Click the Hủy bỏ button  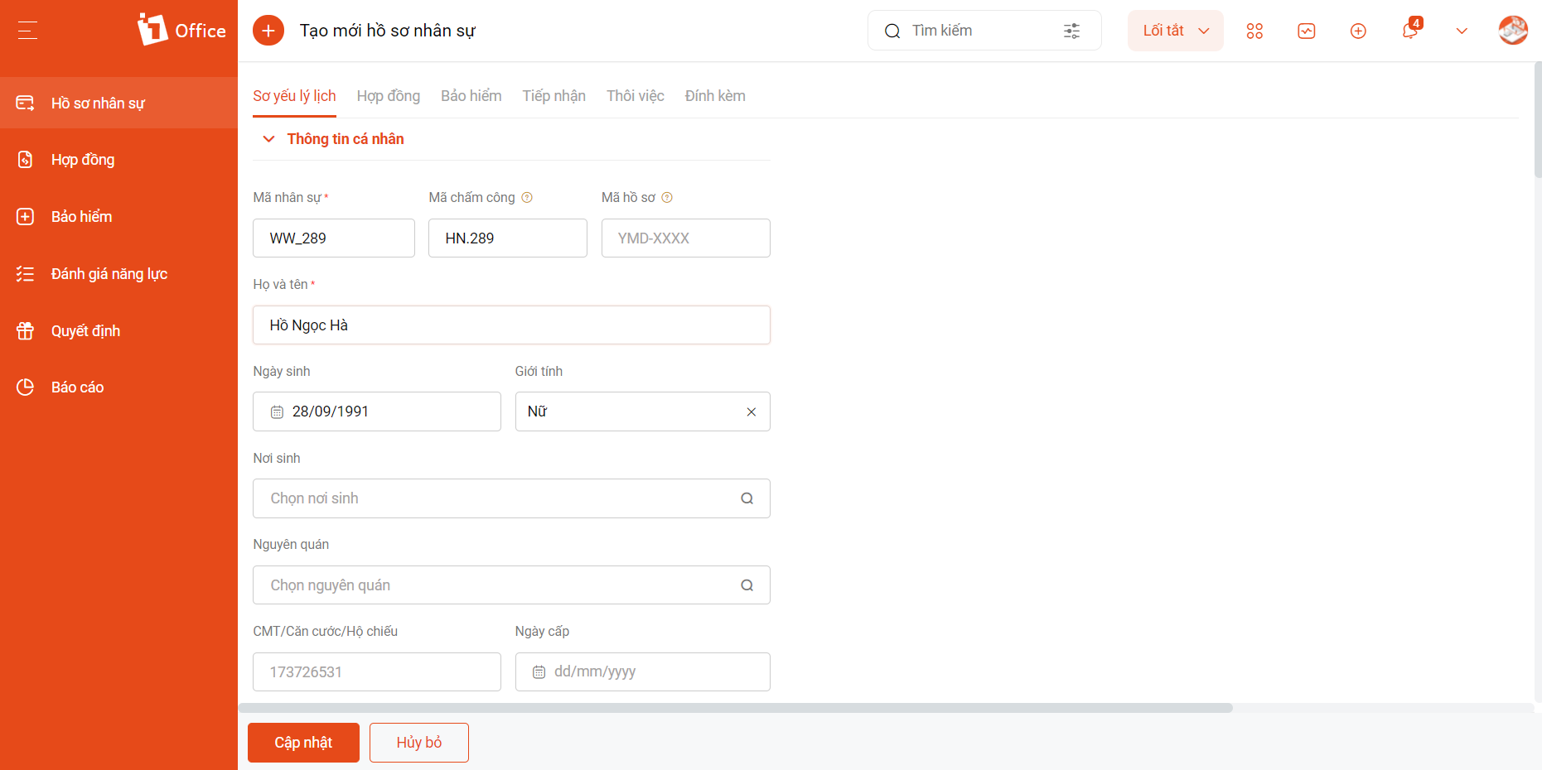[x=419, y=743]
